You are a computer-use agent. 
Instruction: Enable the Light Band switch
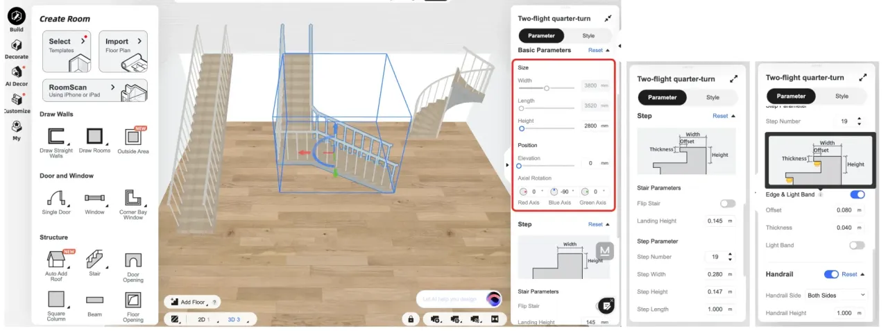pyautogui.click(x=857, y=245)
